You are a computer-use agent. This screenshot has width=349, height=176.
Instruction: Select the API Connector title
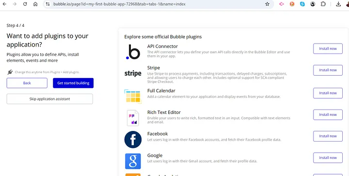click(x=162, y=46)
